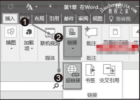
Task: Expand the 链接 dropdown arrow
Action: (x=73, y=49)
